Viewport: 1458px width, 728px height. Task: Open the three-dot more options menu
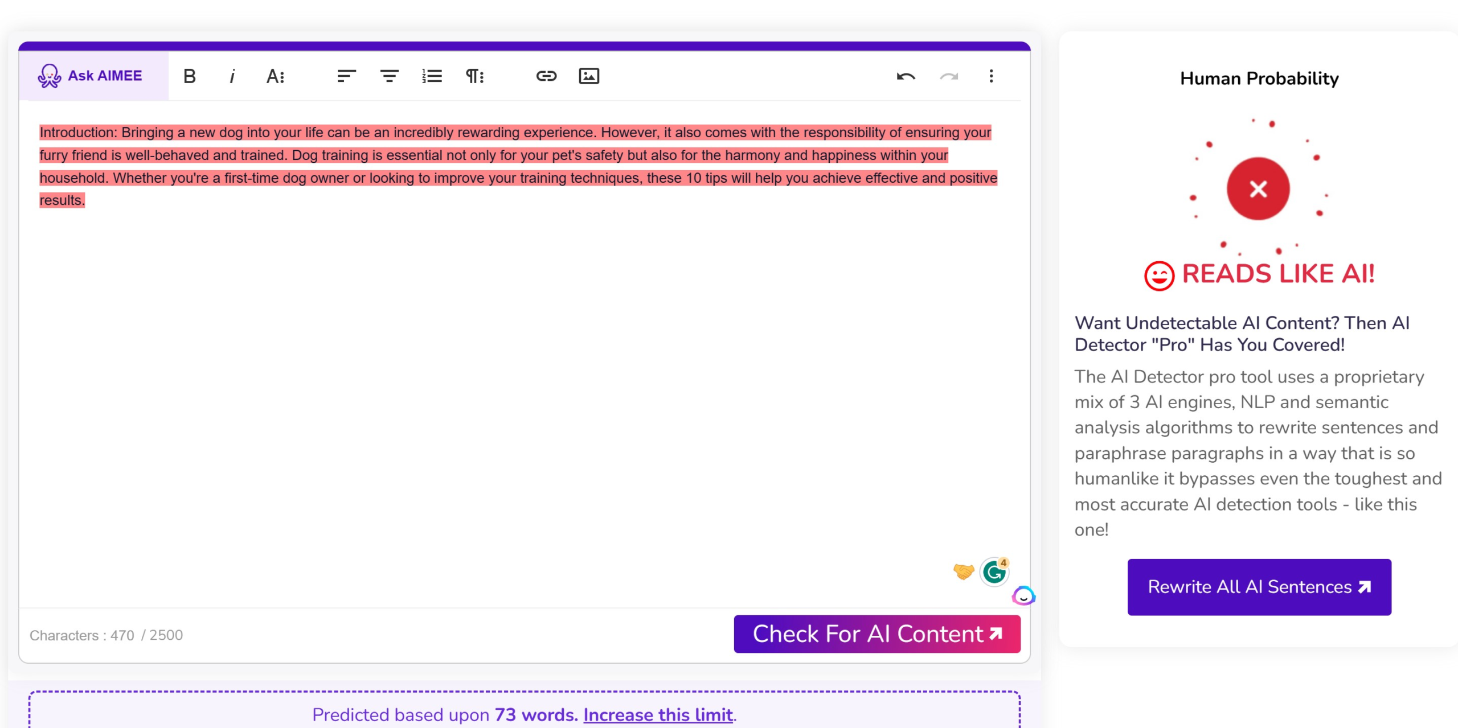coord(991,76)
